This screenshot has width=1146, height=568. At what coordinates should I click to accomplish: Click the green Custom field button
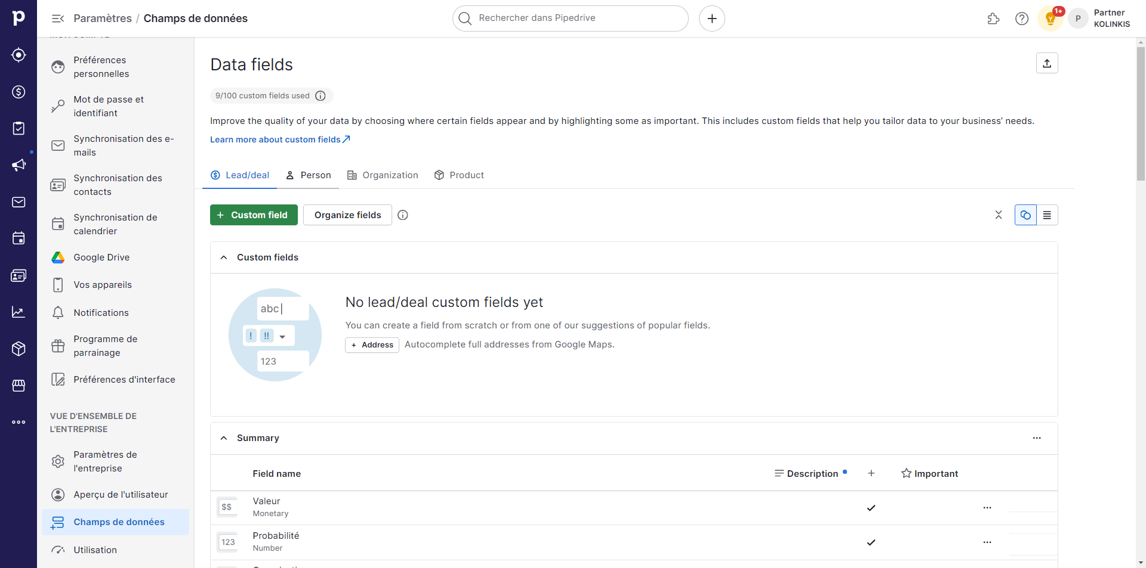[x=254, y=215]
